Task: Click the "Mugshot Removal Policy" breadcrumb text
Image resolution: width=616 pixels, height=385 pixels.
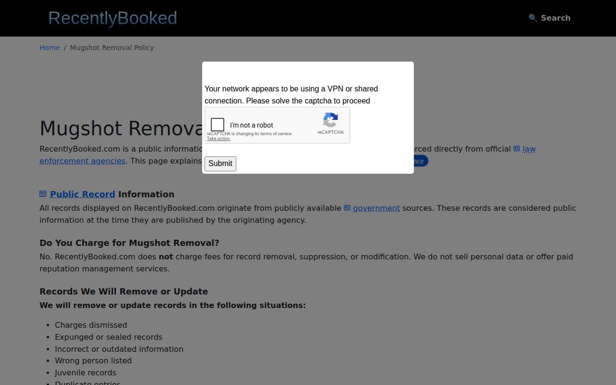Action: point(112,48)
